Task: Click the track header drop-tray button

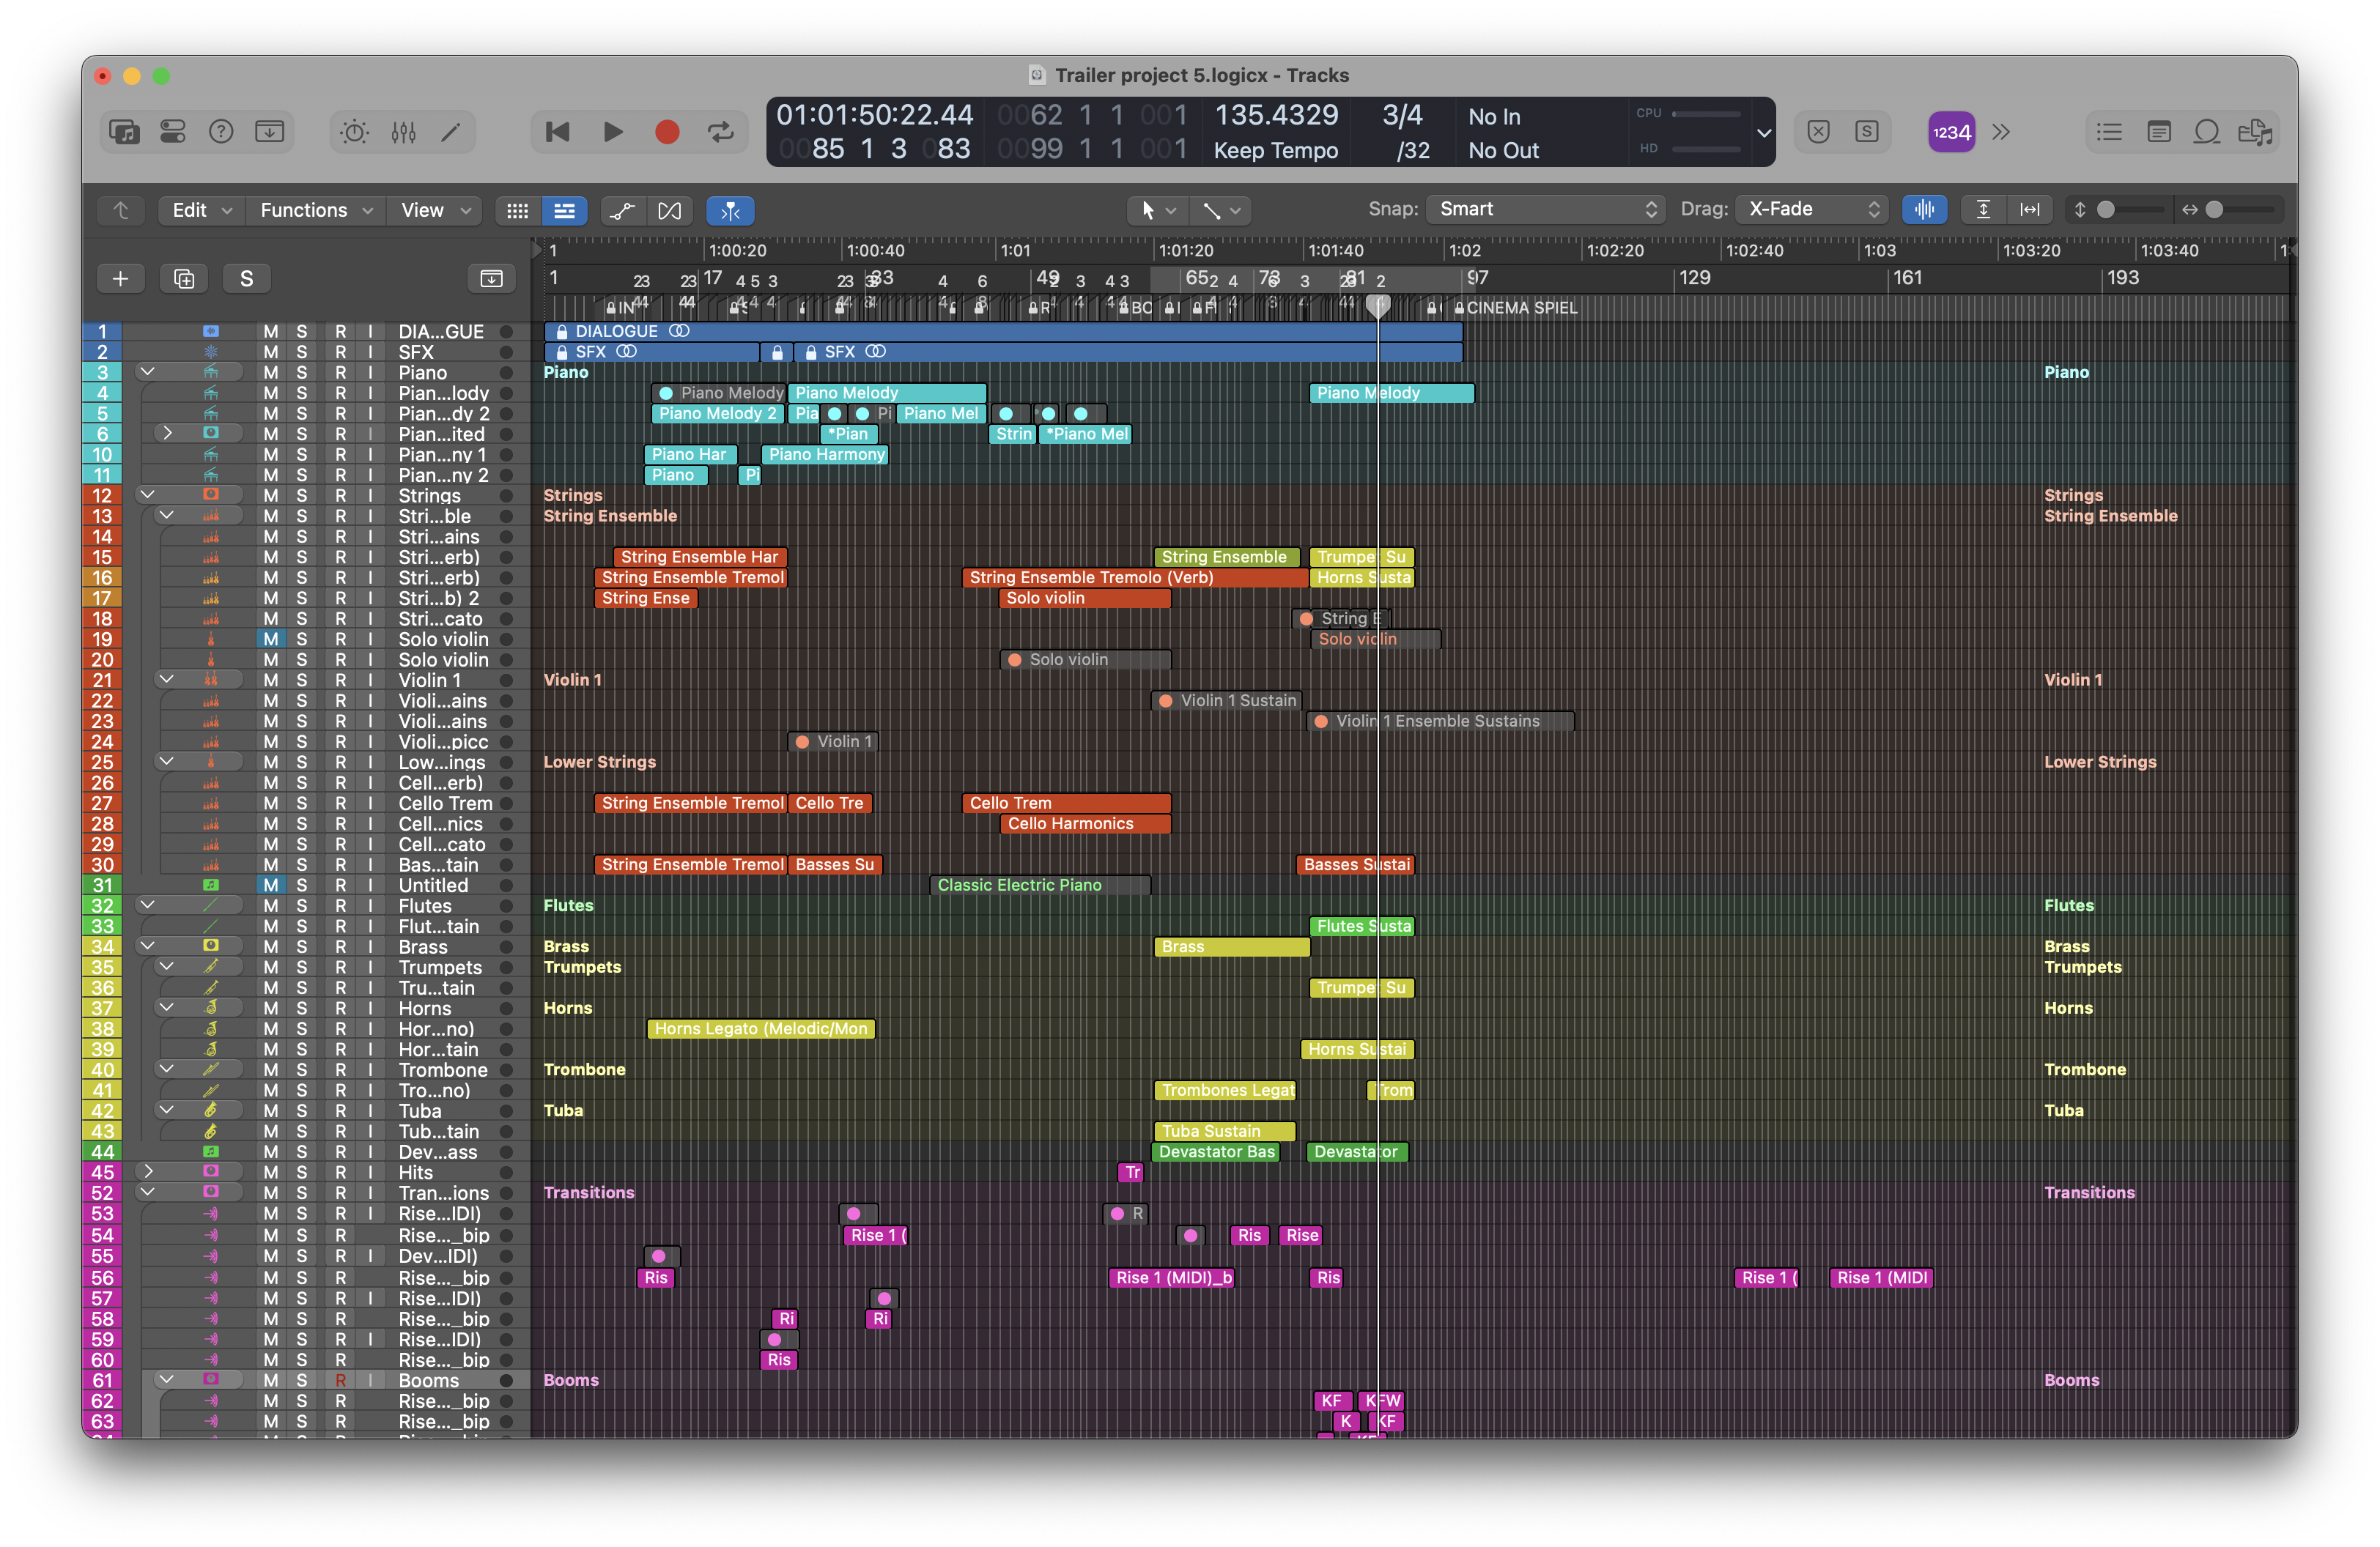Action: (492, 278)
